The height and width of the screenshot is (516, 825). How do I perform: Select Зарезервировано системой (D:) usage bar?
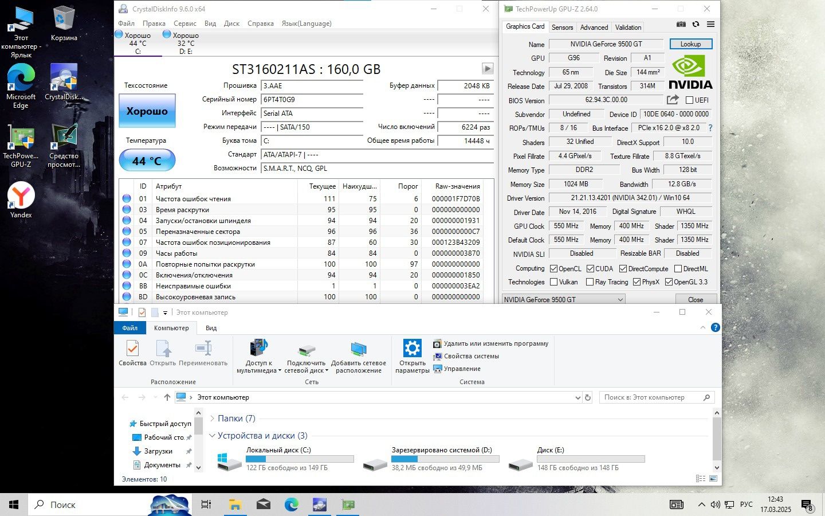click(445, 459)
